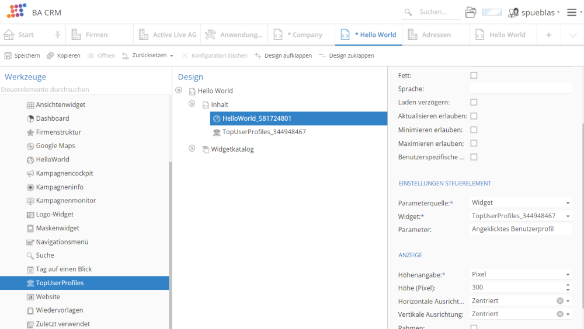The width and height of the screenshot is (584, 329).
Task: Select the Google Maps widget icon
Action: (x=30, y=146)
